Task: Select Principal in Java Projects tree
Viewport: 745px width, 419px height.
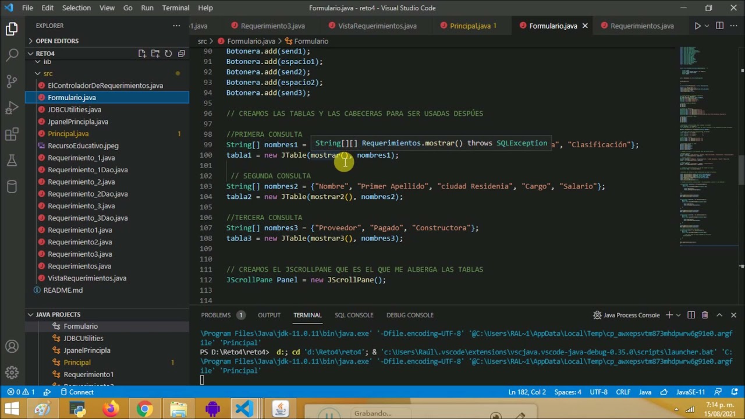Action: pyautogui.click(x=77, y=362)
